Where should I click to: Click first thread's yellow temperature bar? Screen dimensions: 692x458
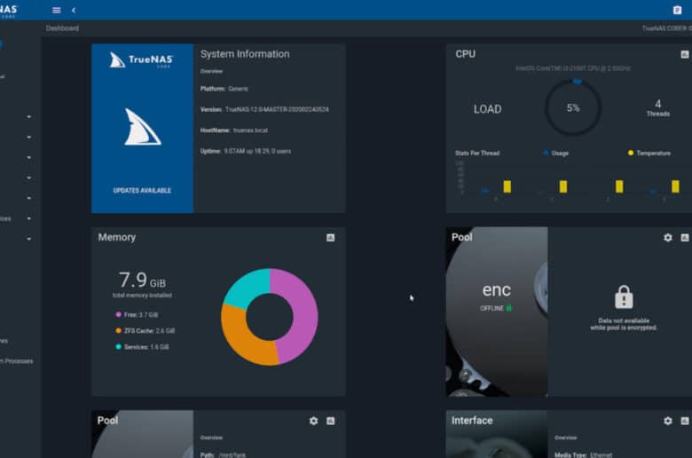(x=507, y=186)
